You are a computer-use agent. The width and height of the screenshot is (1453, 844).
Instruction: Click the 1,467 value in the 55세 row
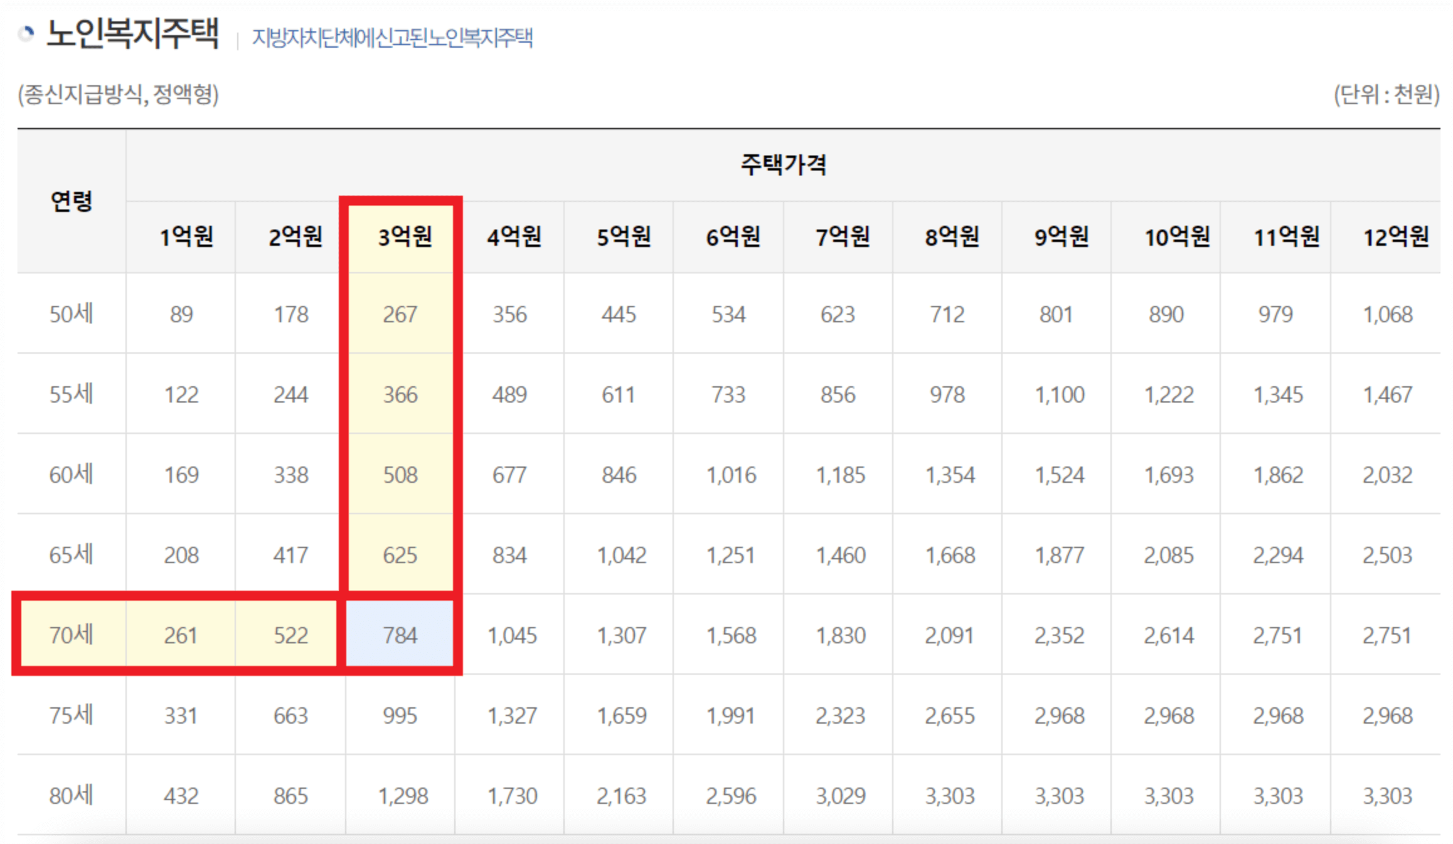tap(1388, 394)
